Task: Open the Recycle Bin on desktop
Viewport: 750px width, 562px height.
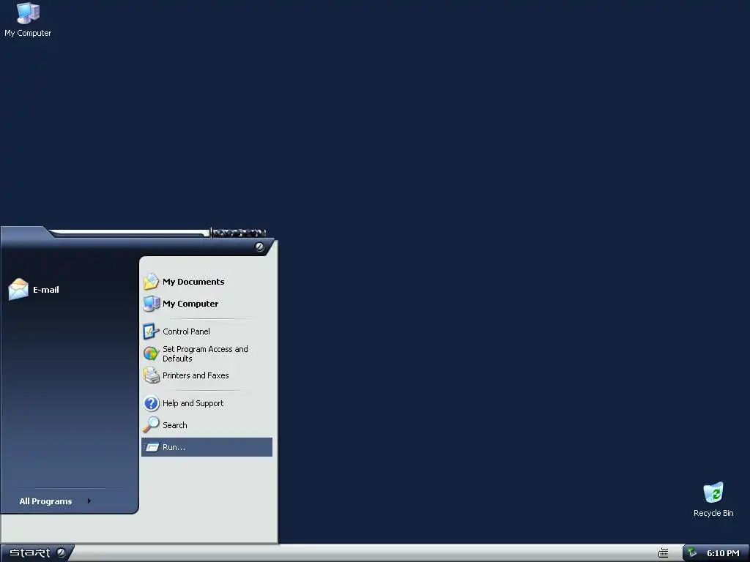Action: point(713,499)
